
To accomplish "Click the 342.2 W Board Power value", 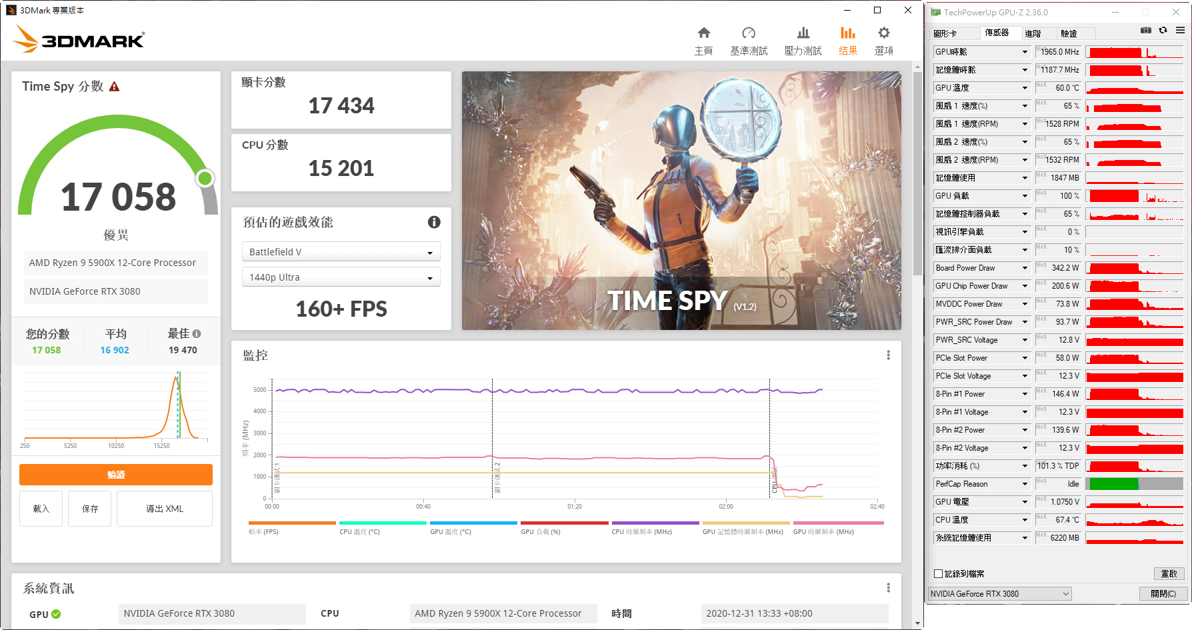I will 1060,268.
